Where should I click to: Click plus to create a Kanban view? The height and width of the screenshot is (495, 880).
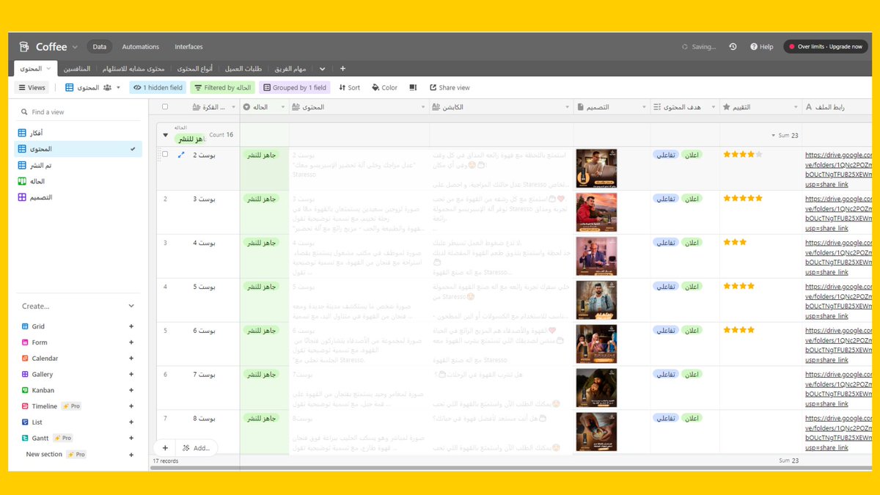click(131, 390)
